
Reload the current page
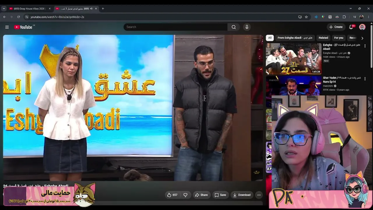coord(18,17)
